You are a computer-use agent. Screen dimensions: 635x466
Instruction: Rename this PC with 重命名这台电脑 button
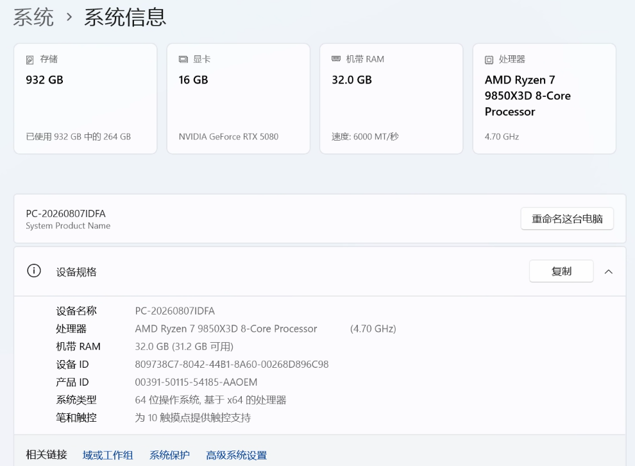pos(567,219)
